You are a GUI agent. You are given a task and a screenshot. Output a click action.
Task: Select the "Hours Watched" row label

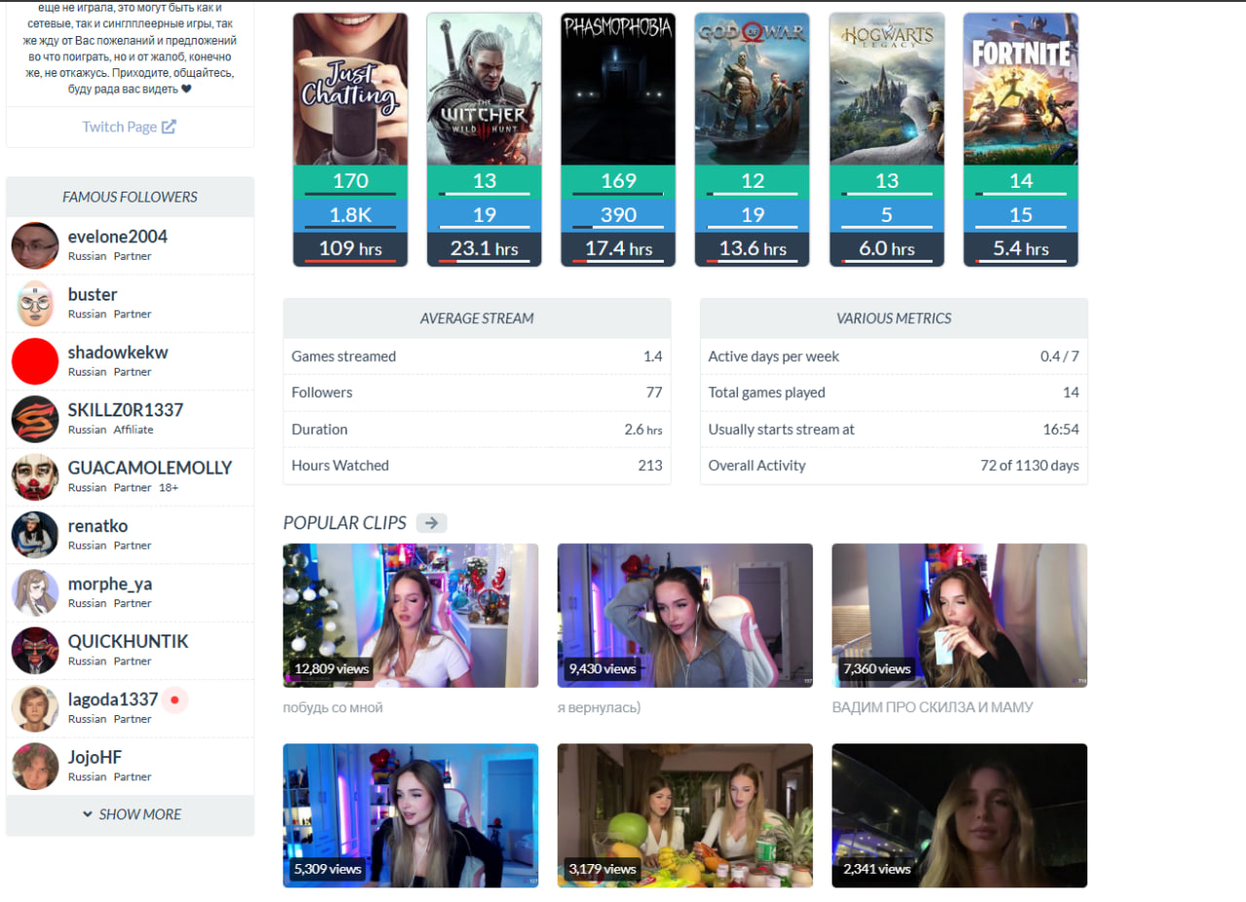[341, 466]
